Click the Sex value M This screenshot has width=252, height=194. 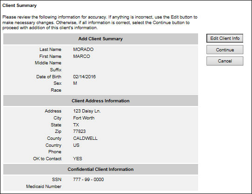(x=75, y=83)
